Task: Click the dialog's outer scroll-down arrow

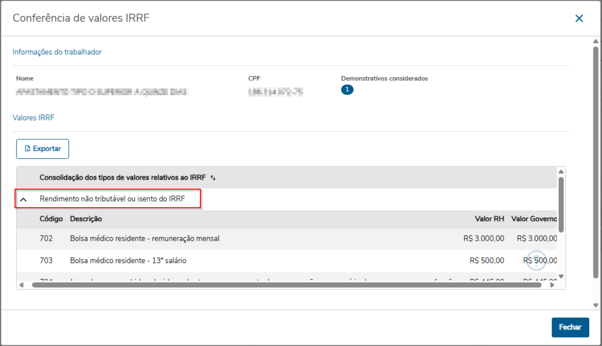Action: (x=596, y=305)
